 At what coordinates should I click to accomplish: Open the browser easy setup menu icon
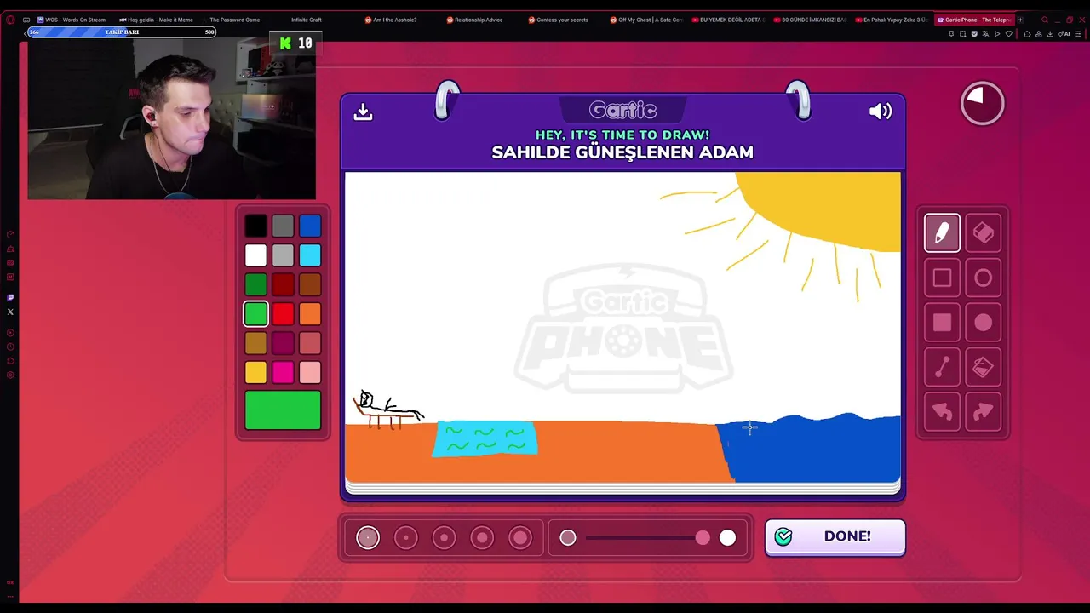click(x=1078, y=34)
